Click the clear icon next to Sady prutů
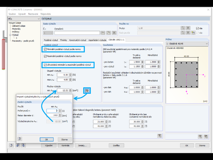The image size is (213, 160). pyautogui.click(x=188, y=33)
